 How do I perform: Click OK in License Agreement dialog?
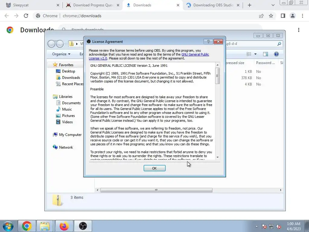[x=154, y=168]
